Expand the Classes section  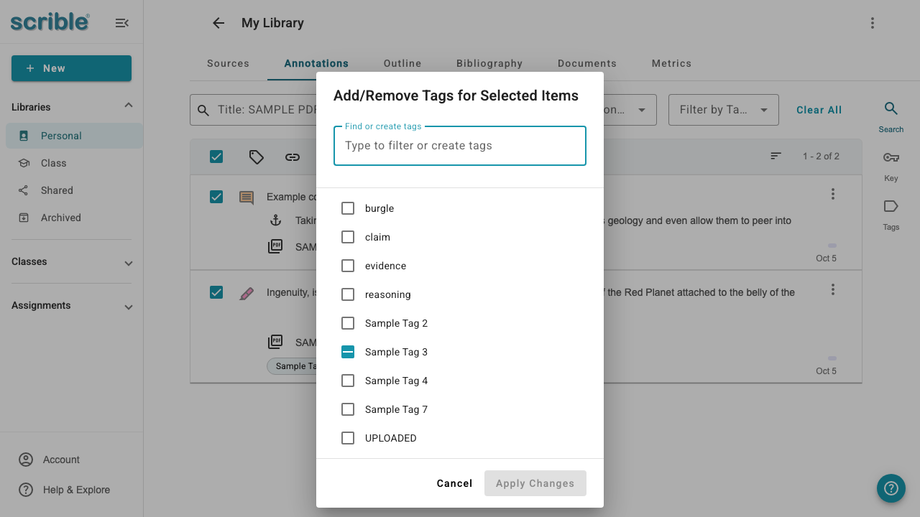[129, 263]
